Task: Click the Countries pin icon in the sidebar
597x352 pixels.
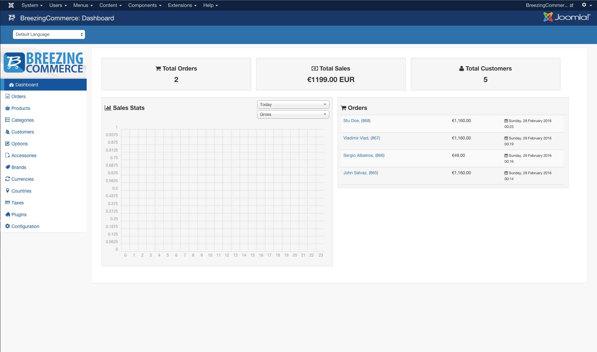Action: [8, 191]
